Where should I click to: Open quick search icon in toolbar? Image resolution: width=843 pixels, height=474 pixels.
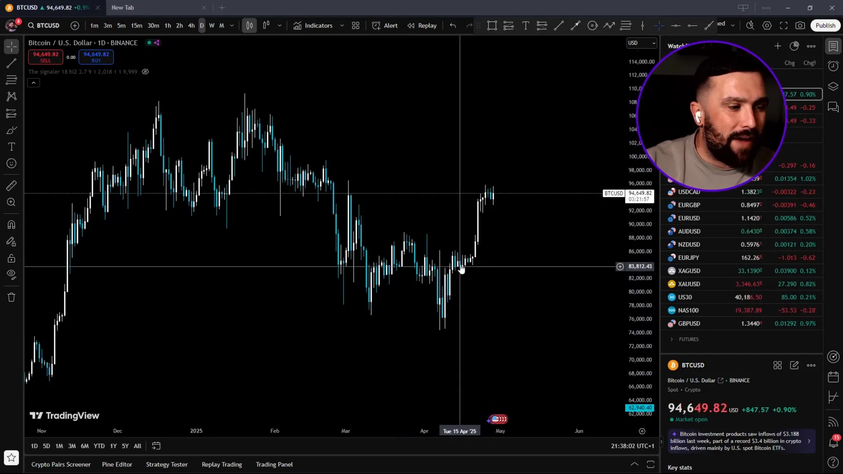750,25
